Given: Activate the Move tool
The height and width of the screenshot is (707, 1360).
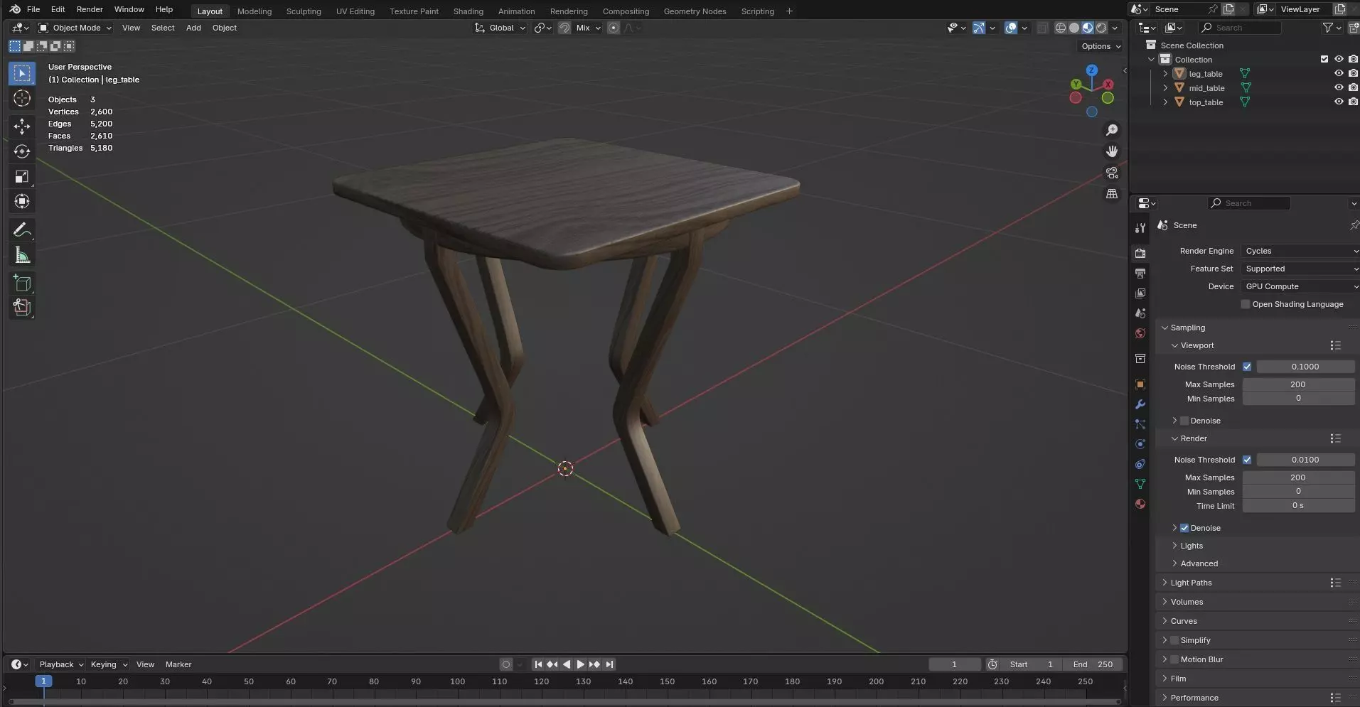Looking at the screenshot, I should pos(22,126).
